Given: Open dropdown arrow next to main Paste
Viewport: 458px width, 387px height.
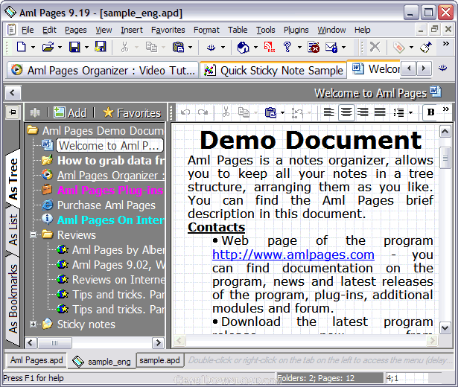Looking at the screenshot, I should click(190, 47).
